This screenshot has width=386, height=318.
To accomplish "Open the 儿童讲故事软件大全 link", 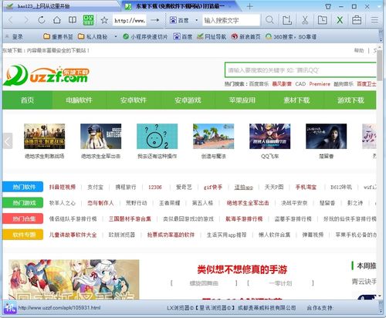I will 73,235.
